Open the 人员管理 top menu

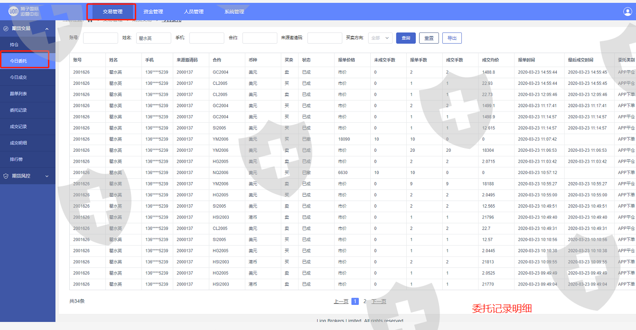coord(194,12)
